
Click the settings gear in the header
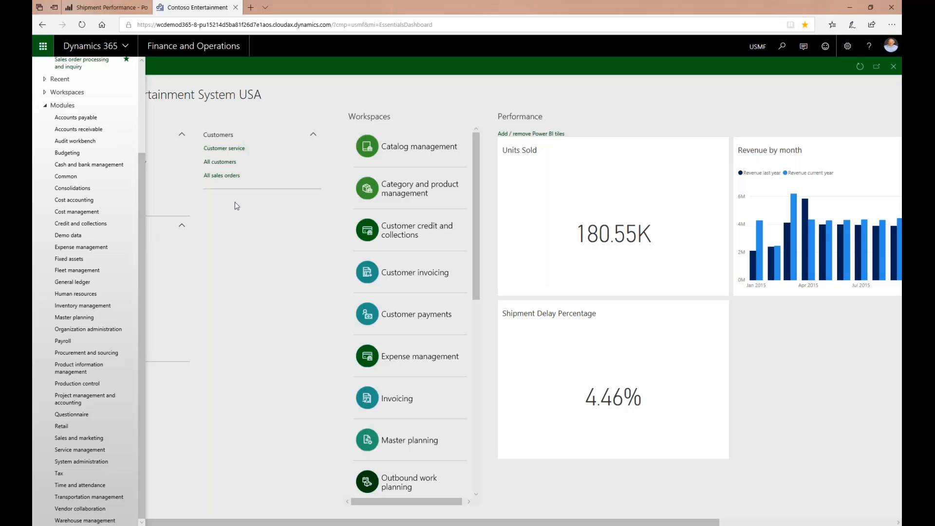(x=847, y=46)
